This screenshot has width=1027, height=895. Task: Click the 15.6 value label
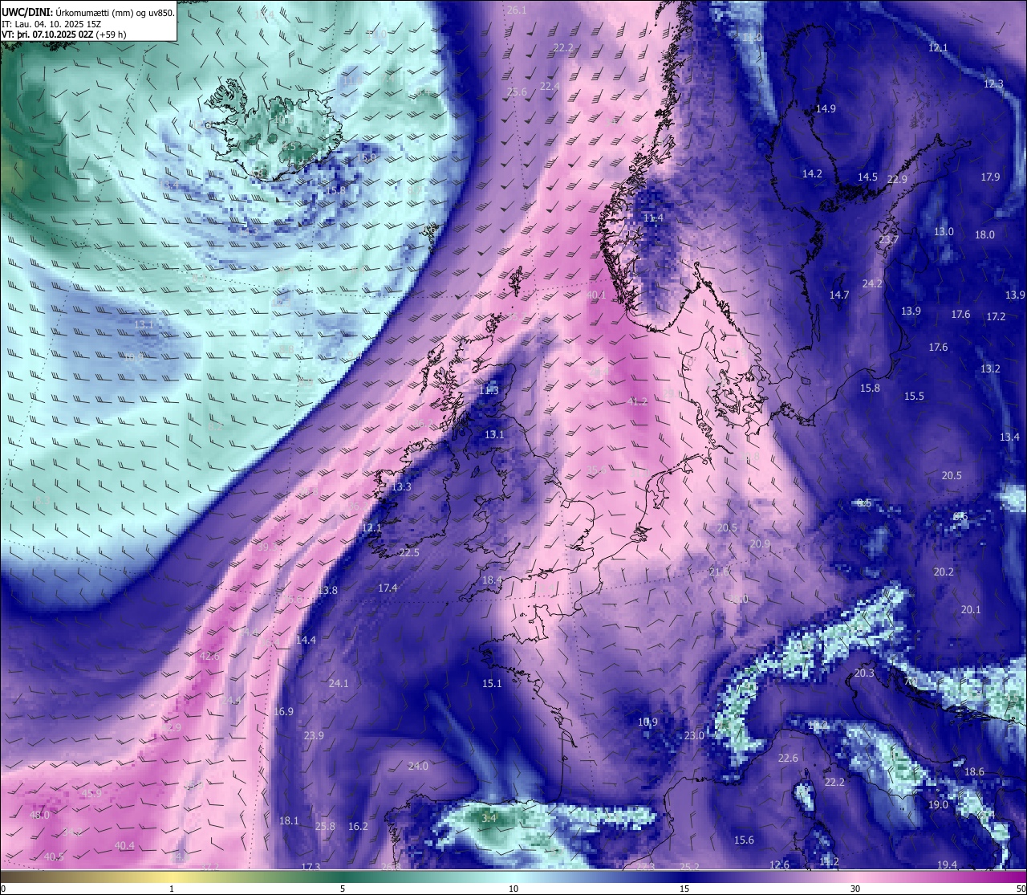click(x=744, y=840)
